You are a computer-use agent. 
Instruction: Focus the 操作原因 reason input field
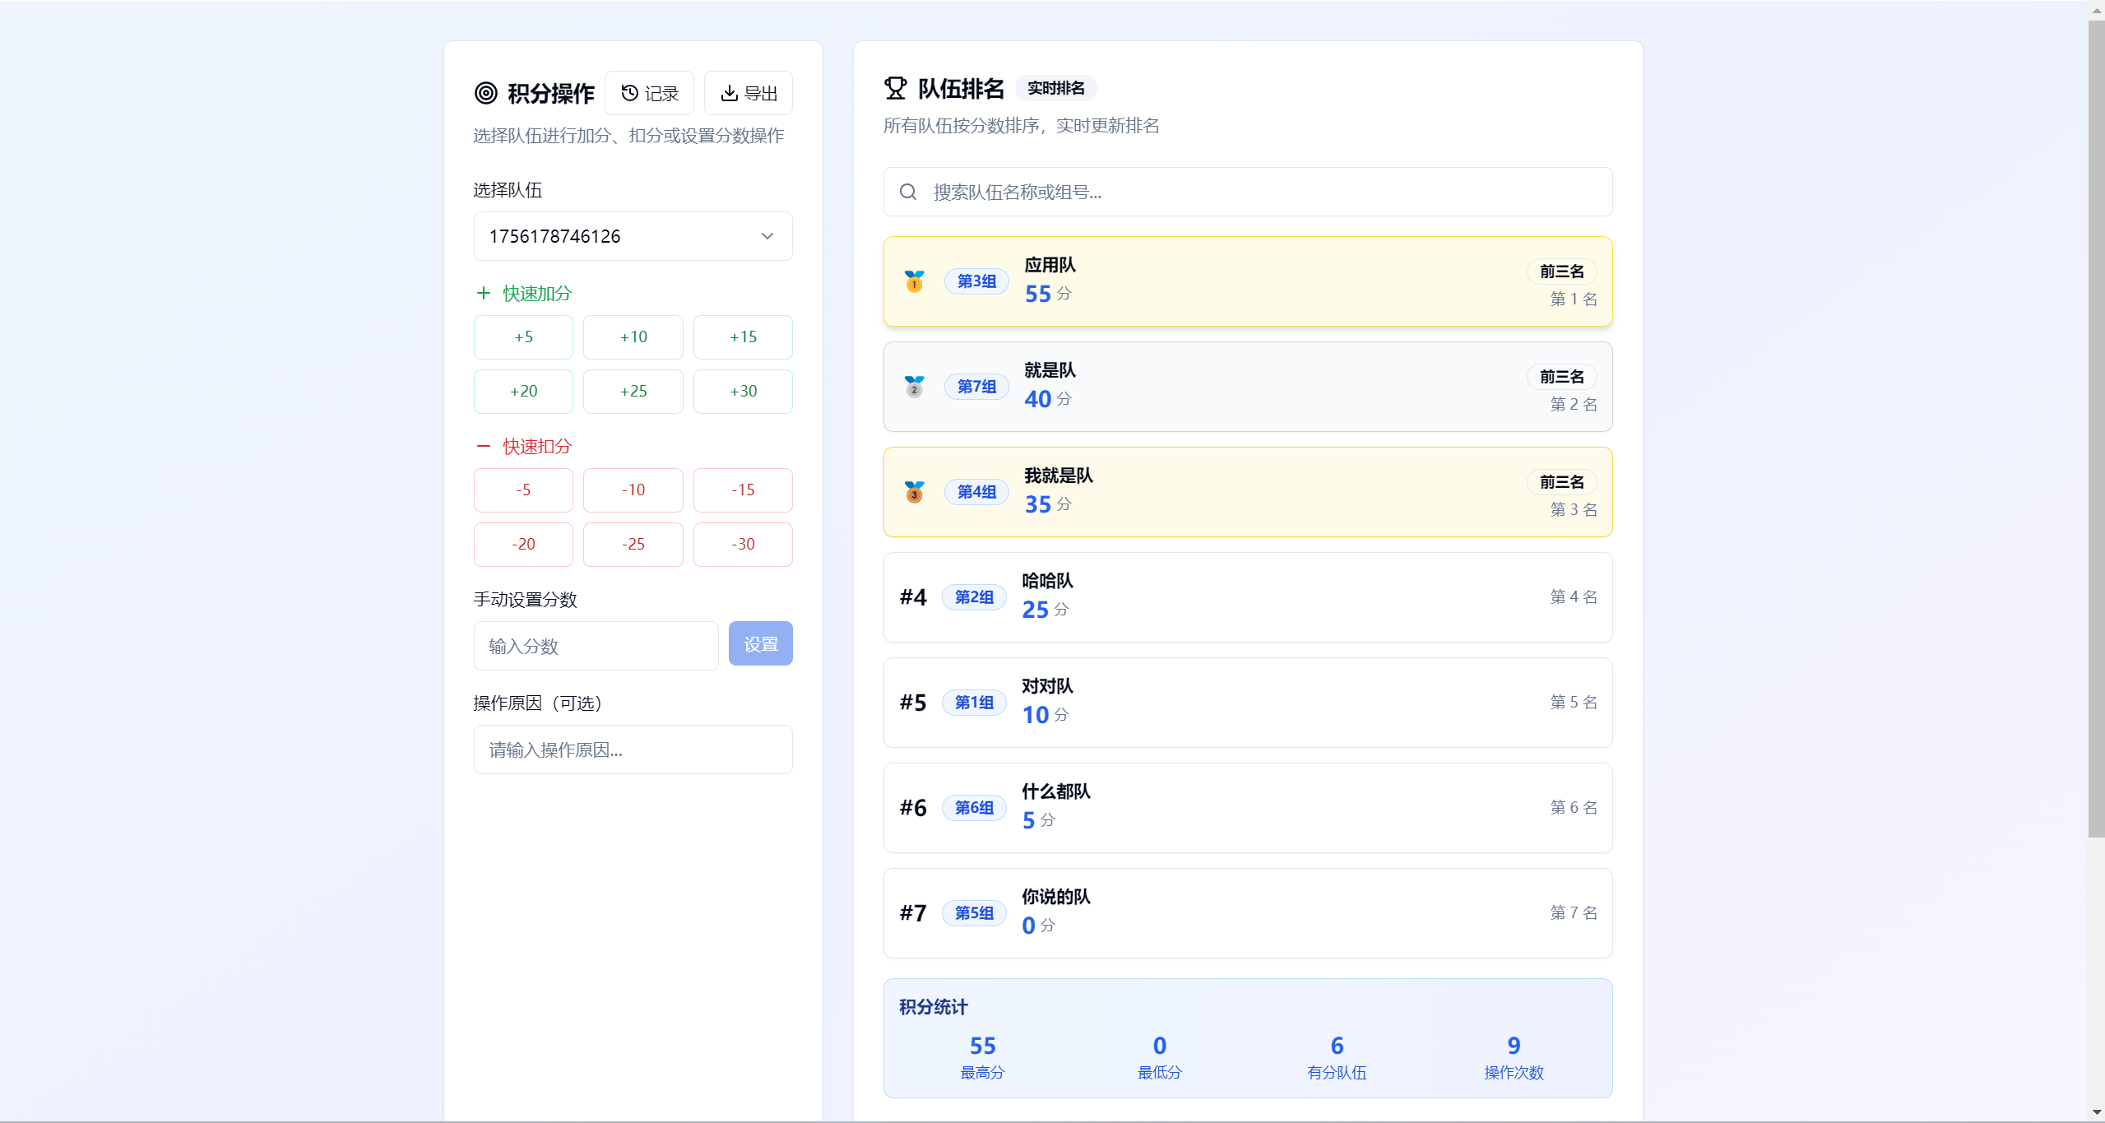point(633,749)
